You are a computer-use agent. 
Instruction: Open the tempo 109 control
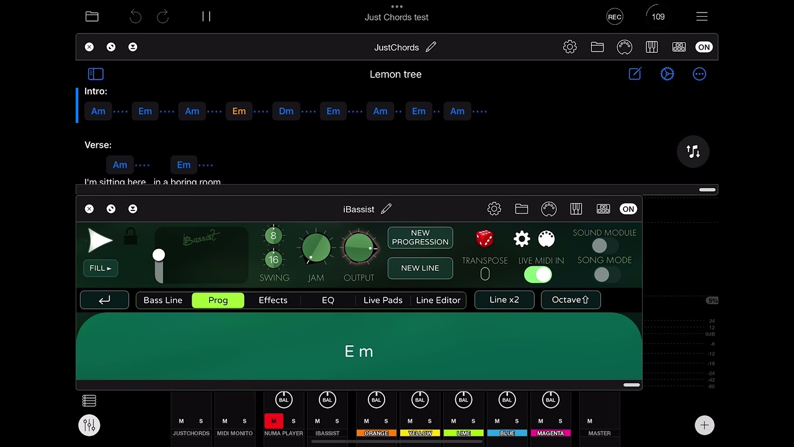[x=658, y=17]
